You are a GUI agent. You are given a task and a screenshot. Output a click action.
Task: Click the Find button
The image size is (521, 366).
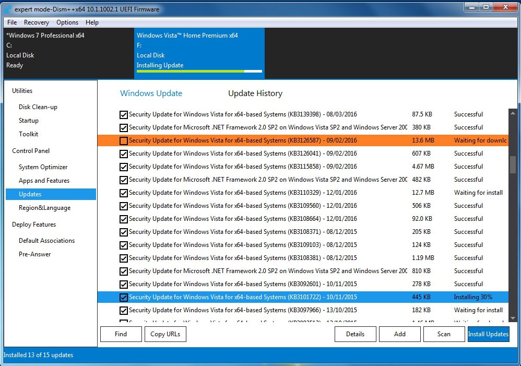tap(121, 334)
